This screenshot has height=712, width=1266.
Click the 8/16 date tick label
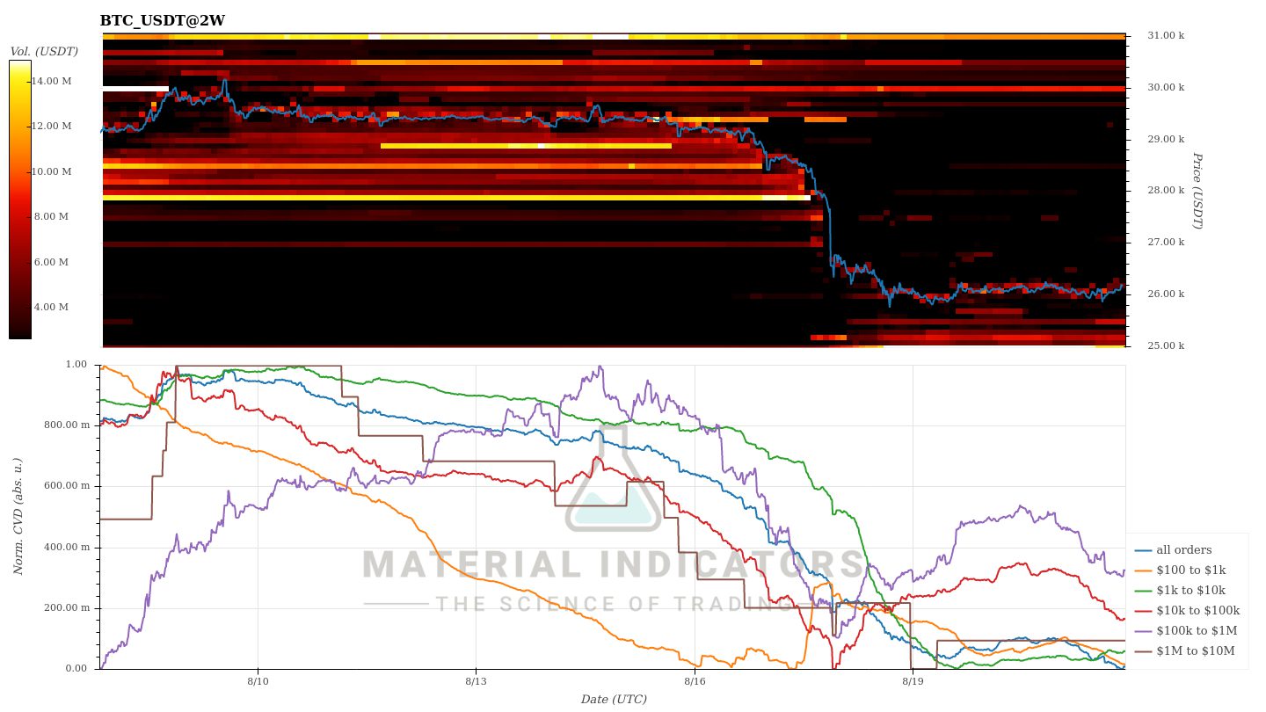pyautogui.click(x=695, y=681)
